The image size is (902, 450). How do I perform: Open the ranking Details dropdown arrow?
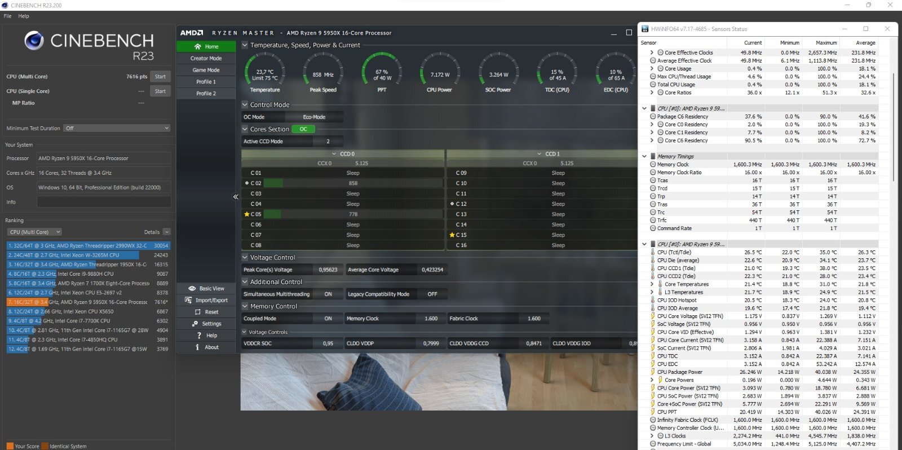coord(167,232)
